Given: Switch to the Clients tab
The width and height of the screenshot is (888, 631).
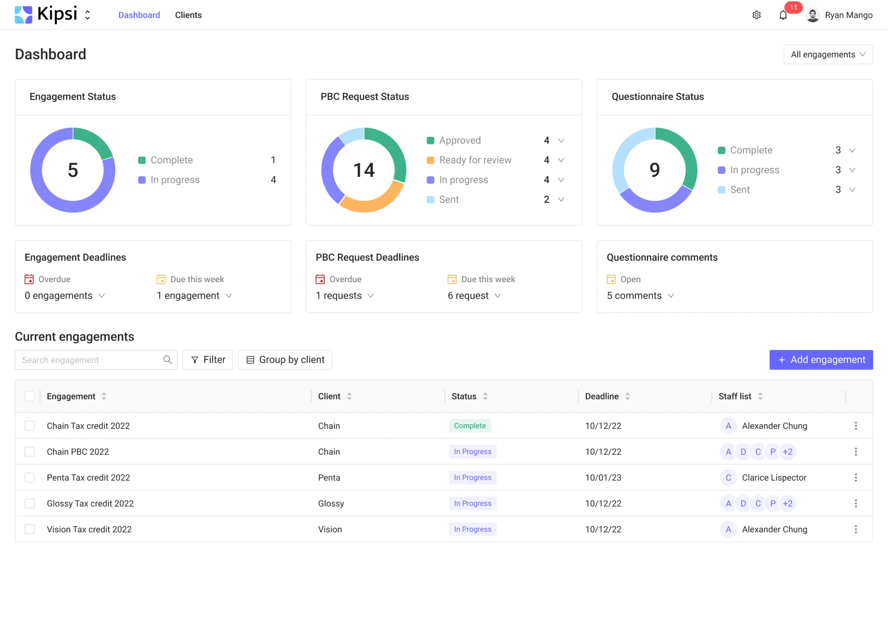Looking at the screenshot, I should [x=188, y=15].
